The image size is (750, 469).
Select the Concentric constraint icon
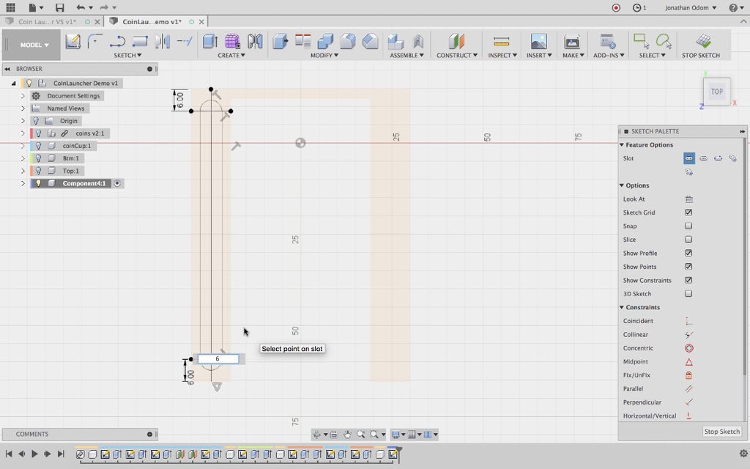[688, 348]
